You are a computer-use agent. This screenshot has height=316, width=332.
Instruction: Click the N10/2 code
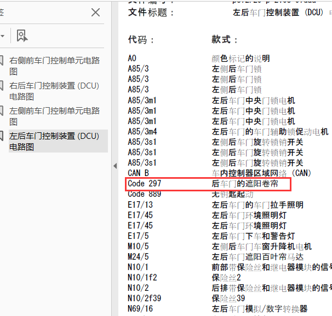[138, 288]
